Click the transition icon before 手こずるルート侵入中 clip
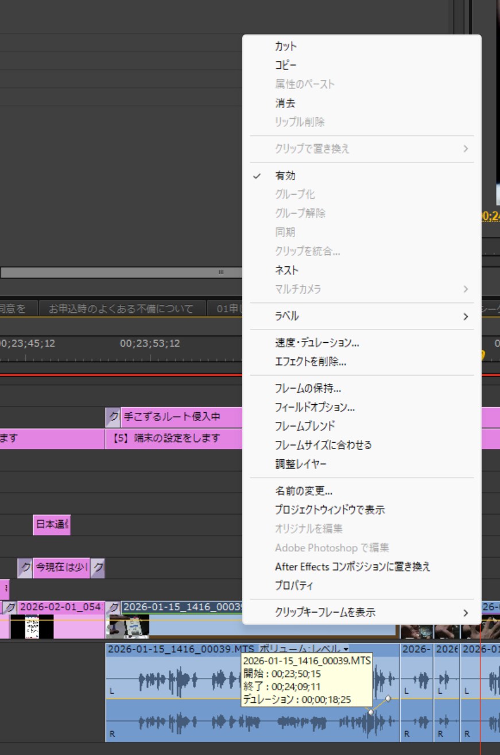This screenshot has width=500, height=755. 113,417
